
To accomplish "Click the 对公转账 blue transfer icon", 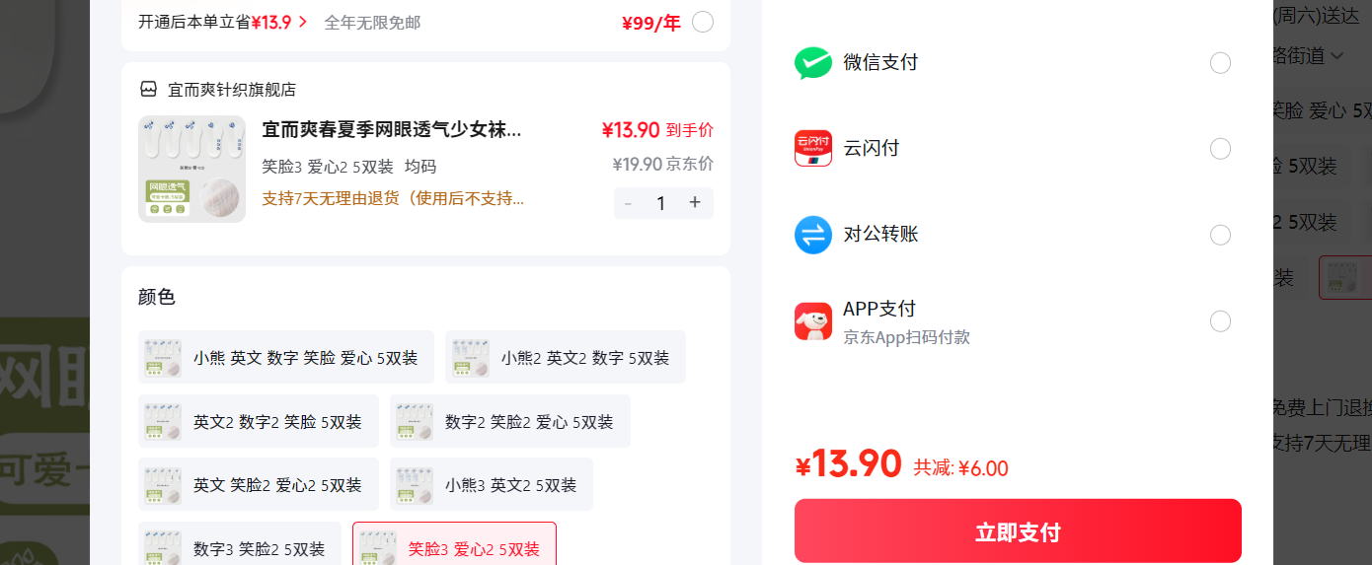I will point(813,235).
